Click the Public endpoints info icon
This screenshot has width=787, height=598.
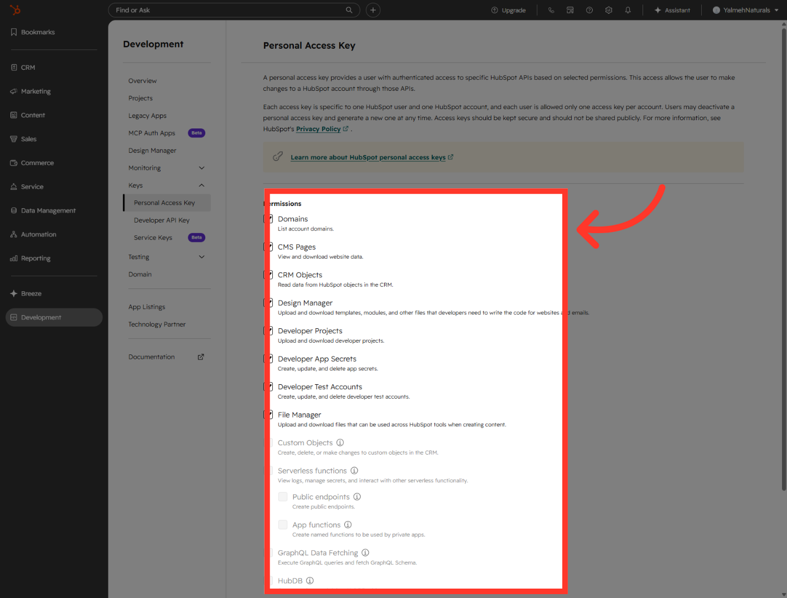tap(357, 497)
